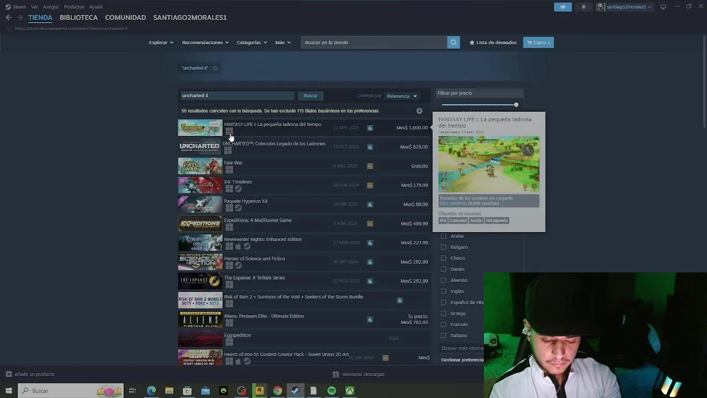Open the FANTASY LIFE i game thumbnail
The height and width of the screenshot is (398, 707).
200,128
